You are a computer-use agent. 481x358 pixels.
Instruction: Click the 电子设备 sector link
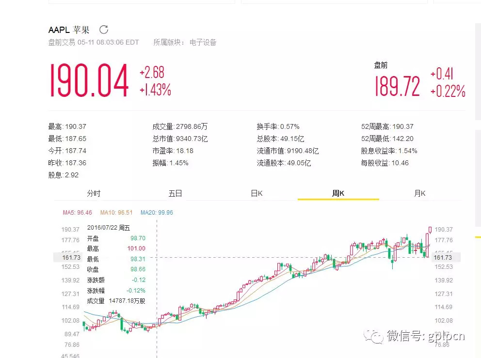[x=203, y=42]
